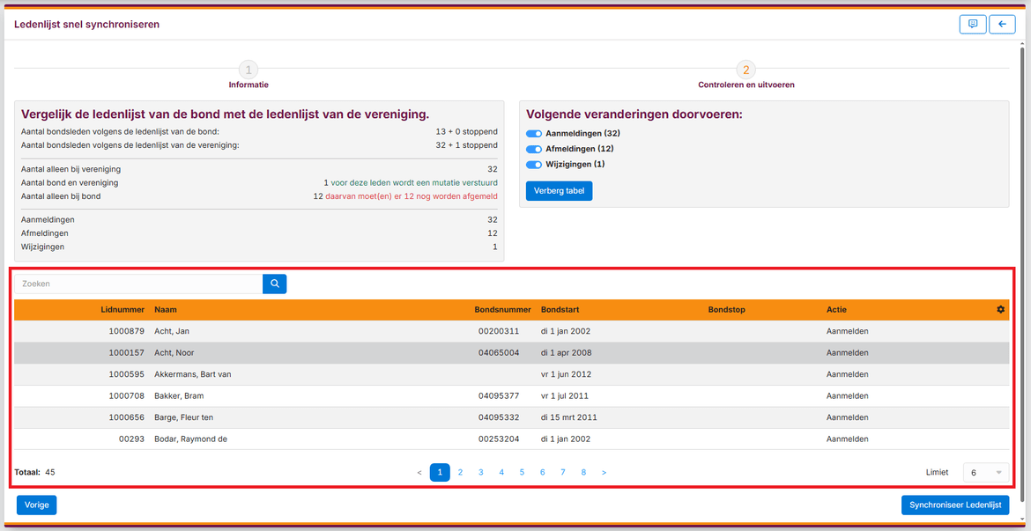This screenshot has width=1031, height=531.
Task: Click lidnummer 1000595
Action: (x=127, y=374)
